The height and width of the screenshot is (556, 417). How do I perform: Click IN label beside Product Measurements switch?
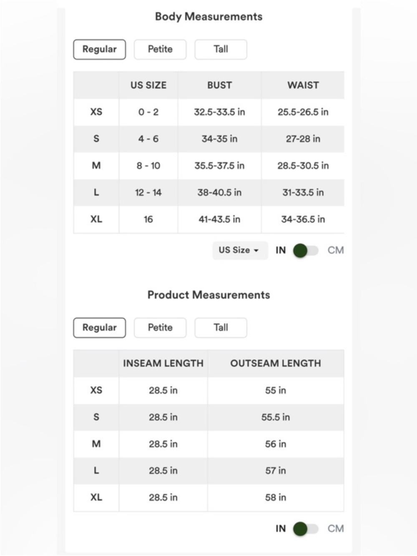click(x=281, y=528)
